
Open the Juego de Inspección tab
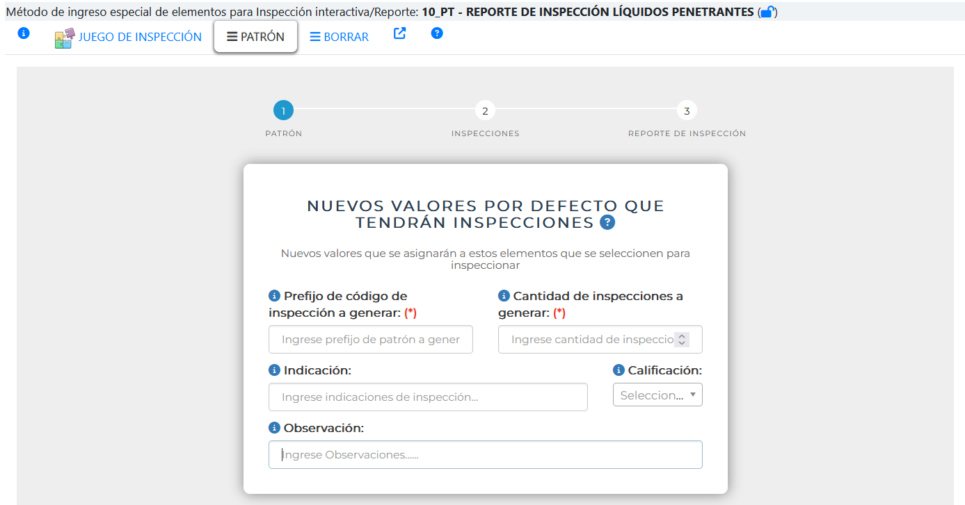coord(129,38)
